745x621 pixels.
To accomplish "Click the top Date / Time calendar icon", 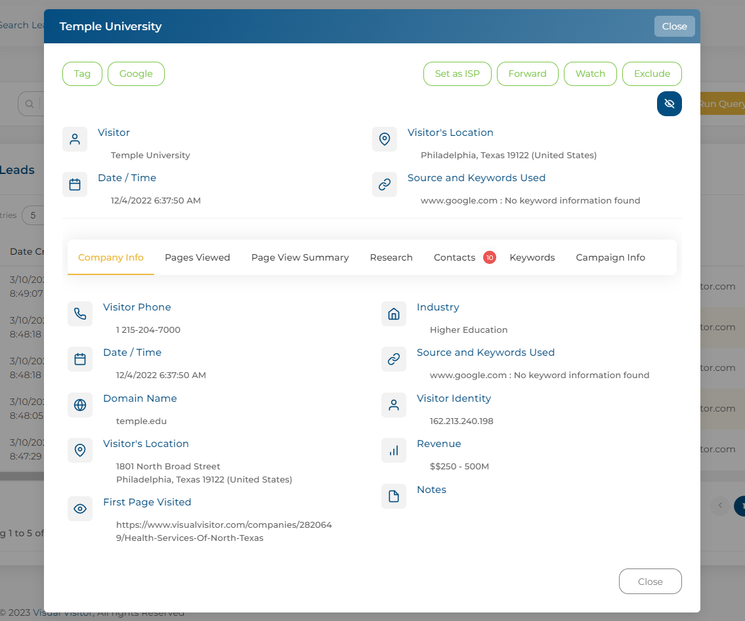I will 75,184.
